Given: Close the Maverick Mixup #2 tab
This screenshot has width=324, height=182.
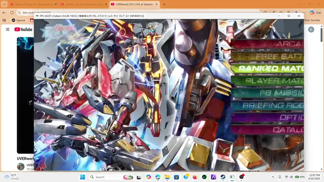Looking at the screenshot, I should pos(56,4).
